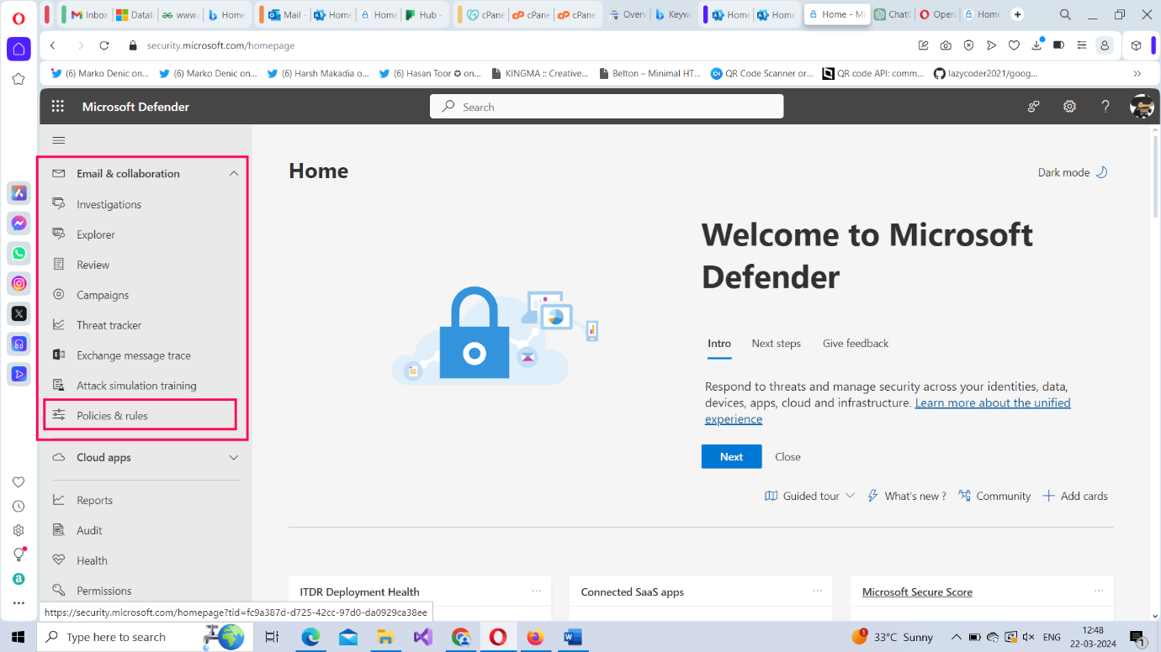Viewport: 1161px width, 652px height.
Task: Open What's new ?
Action: (906, 497)
